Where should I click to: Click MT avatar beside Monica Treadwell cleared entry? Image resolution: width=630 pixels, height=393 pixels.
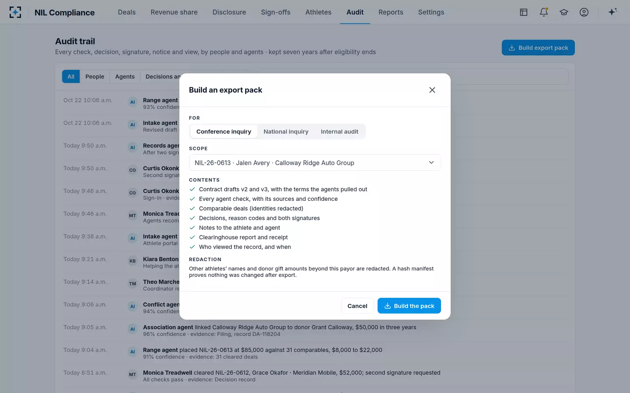(133, 375)
